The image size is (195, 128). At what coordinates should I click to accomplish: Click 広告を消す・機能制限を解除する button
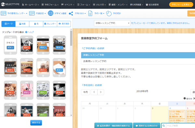pyautogui.click(x=113, y=125)
